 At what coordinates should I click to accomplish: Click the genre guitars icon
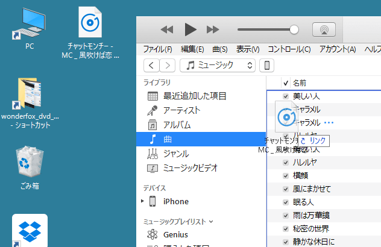click(x=153, y=154)
